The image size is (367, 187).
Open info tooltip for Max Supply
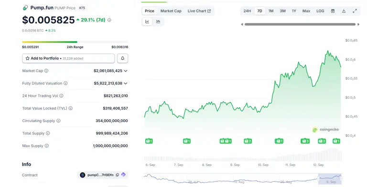pyautogui.click(x=46, y=145)
